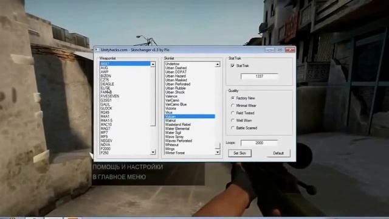Weaponlist scrollbar up arrow
This screenshot has height=219, width=389.
[x=153, y=64]
